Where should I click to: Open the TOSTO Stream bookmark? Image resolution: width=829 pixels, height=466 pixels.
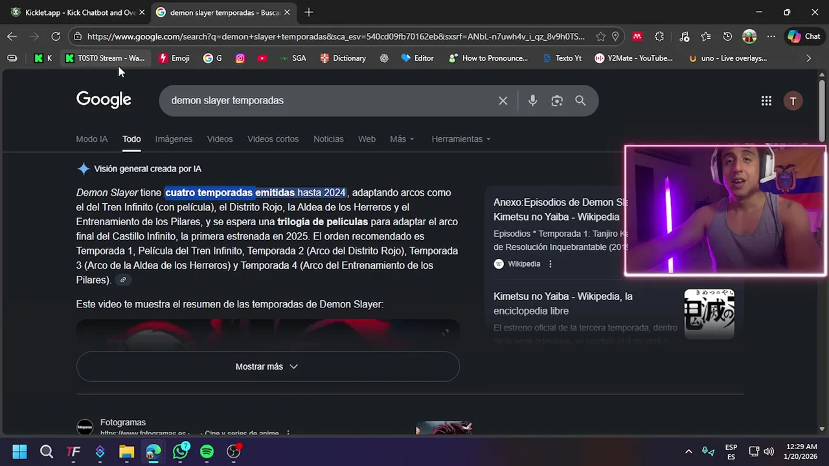[105, 58]
